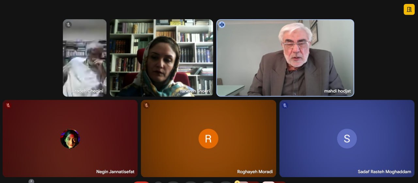Viewport: 418px width, 183px height.
Task: Select mahdi hodjat's video feed
Action: [285, 58]
